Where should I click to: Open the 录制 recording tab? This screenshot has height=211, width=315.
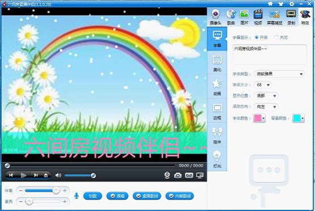tap(291, 17)
